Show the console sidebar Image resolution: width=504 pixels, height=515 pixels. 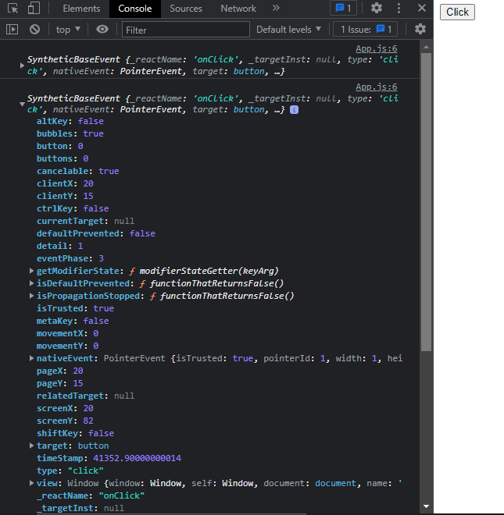[12, 30]
